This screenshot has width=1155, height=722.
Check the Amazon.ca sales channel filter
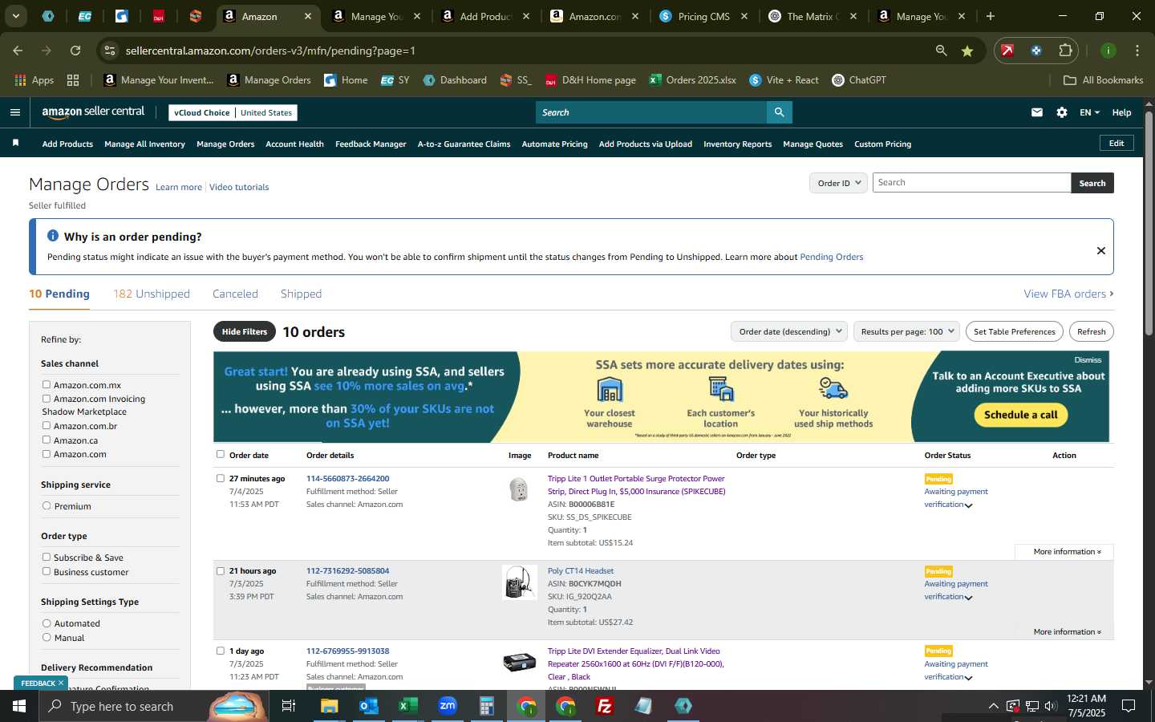(47, 440)
